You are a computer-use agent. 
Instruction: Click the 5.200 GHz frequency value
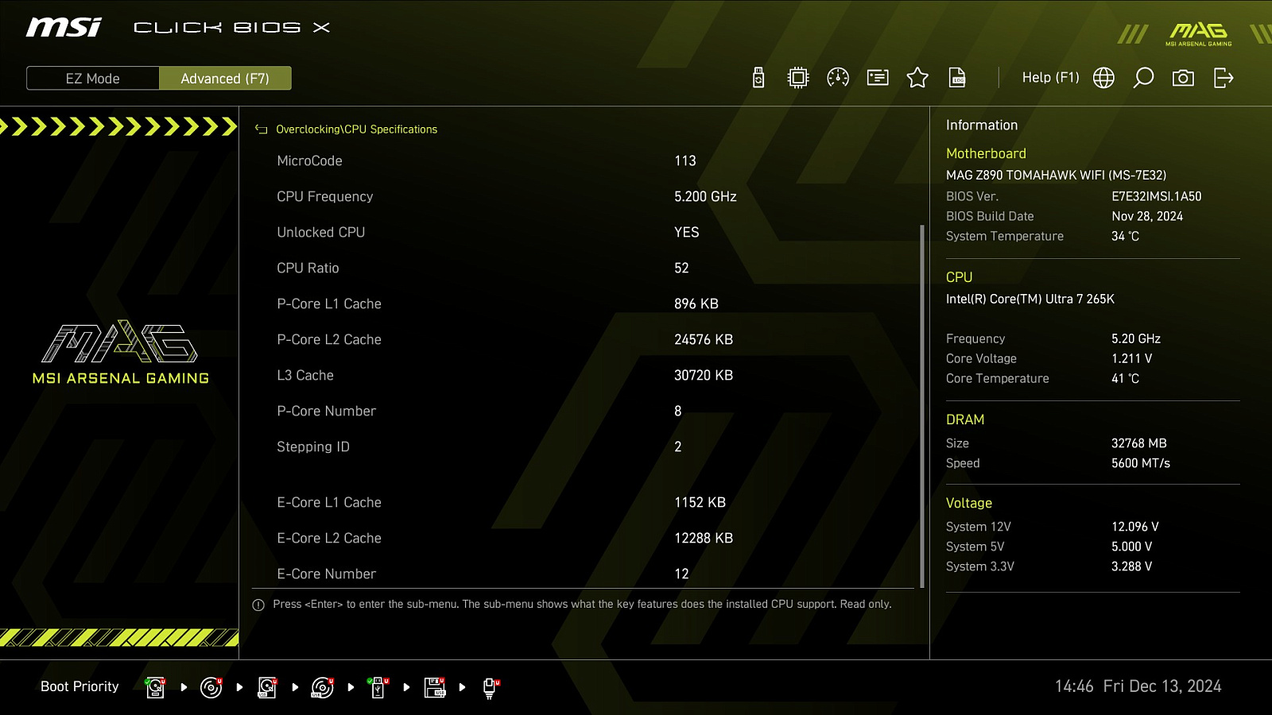point(705,196)
